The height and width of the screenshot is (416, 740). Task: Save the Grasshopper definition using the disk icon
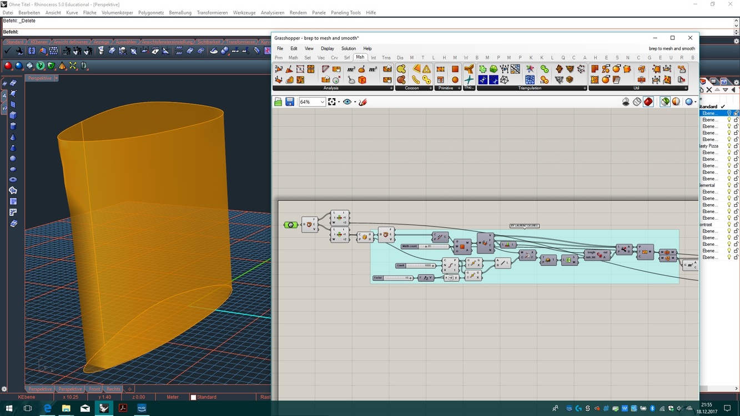[x=289, y=102]
